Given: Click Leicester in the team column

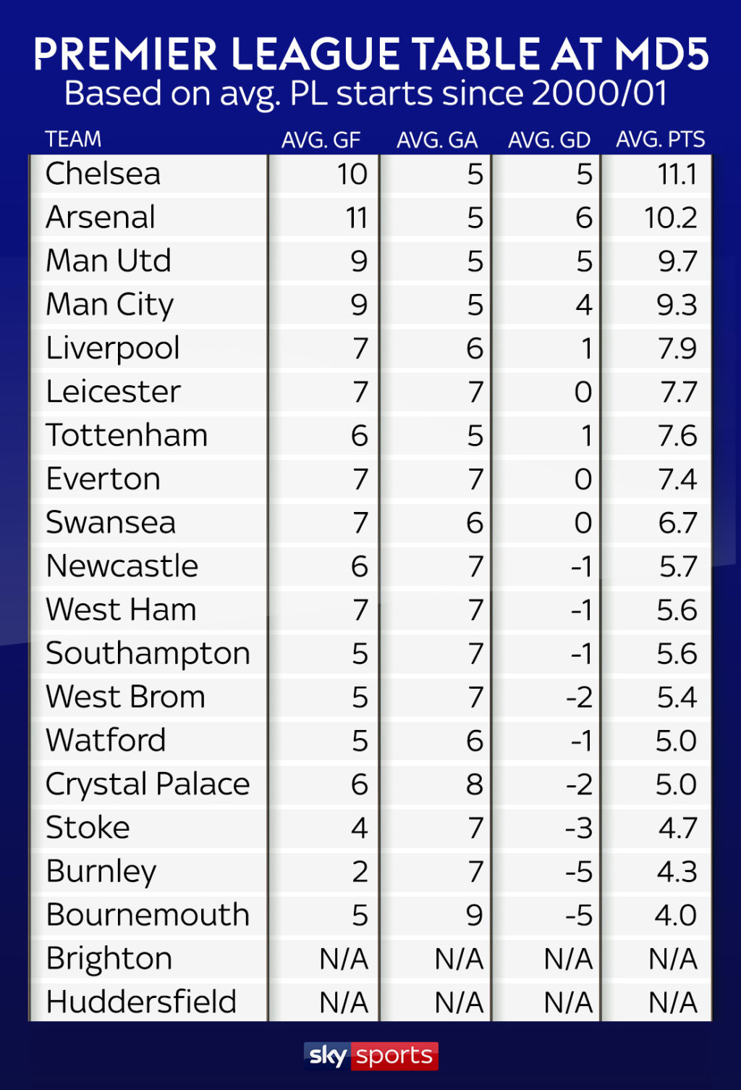Looking at the screenshot, I should tap(113, 392).
